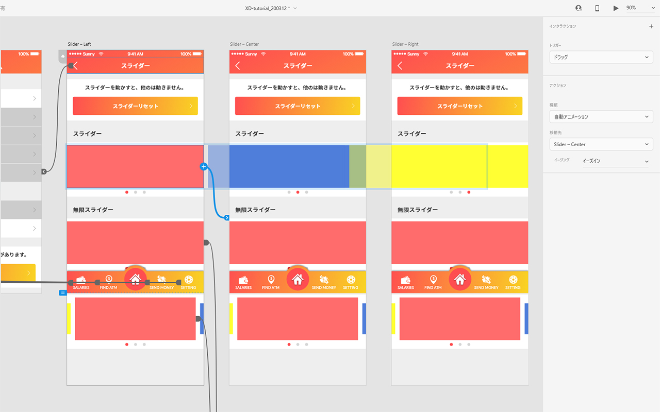660x412 pixels.
Task: Click the blue interaction handle on the red slide
Action: [x=203, y=166]
